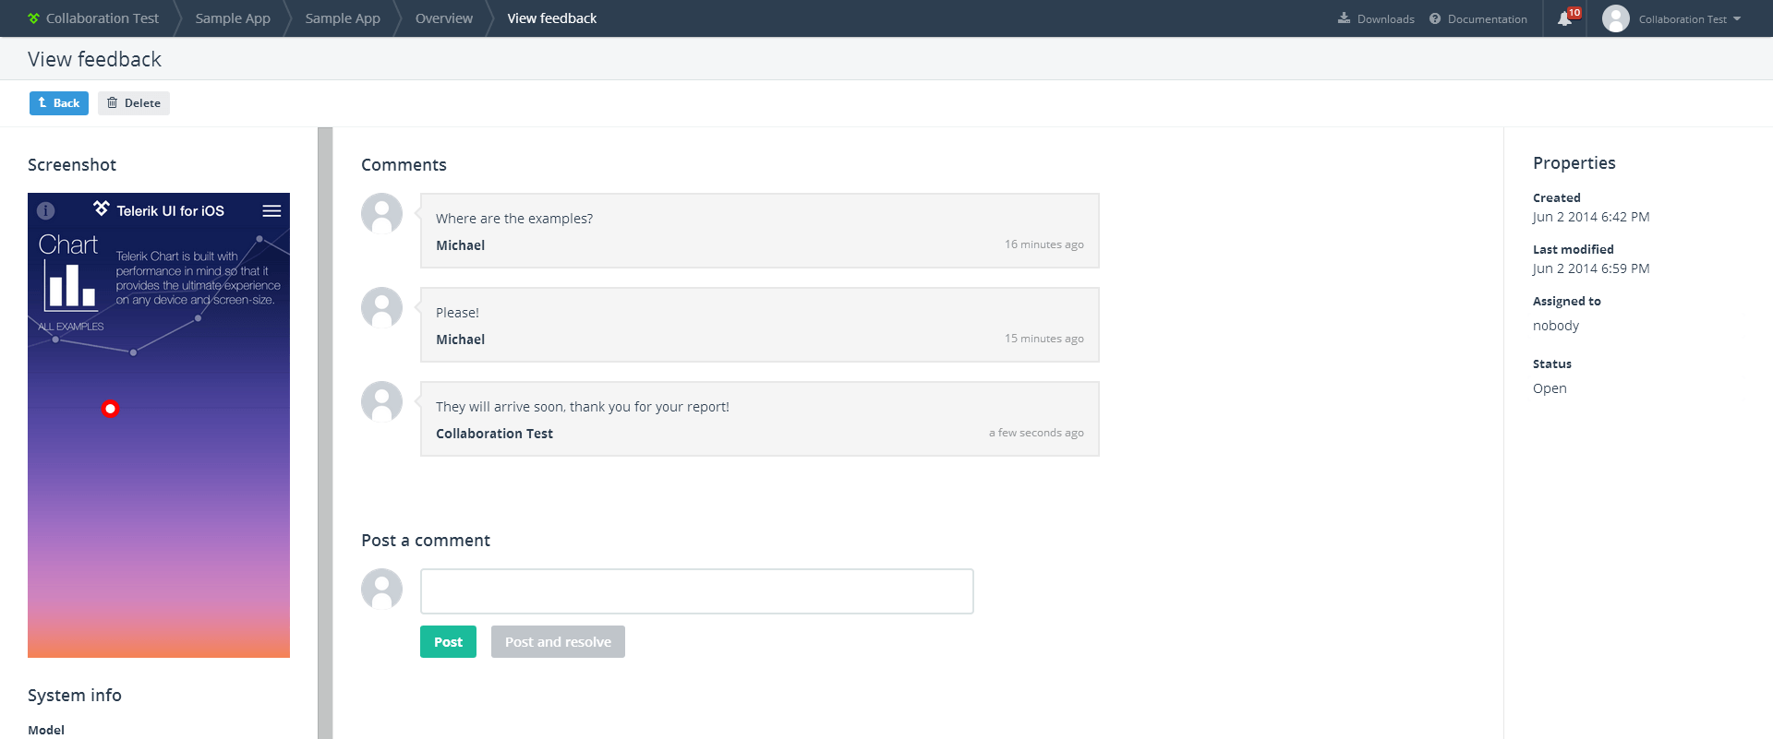Submit comment with Post button
The image size is (1773, 739).
point(448,642)
